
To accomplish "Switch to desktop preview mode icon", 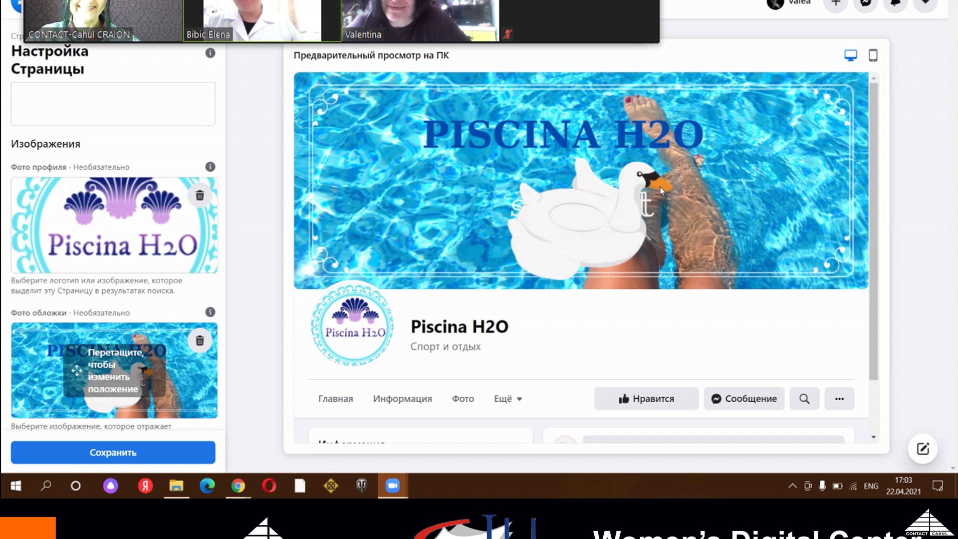I will (850, 55).
